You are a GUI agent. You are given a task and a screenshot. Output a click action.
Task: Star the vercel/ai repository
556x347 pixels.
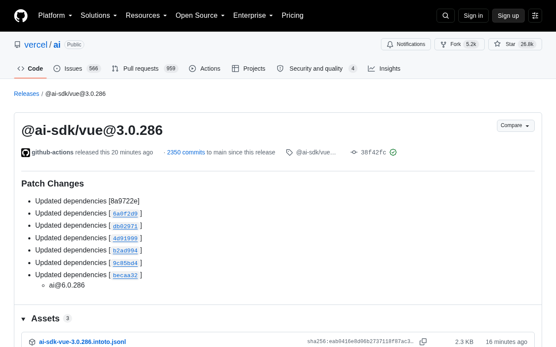(x=515, y=44)
